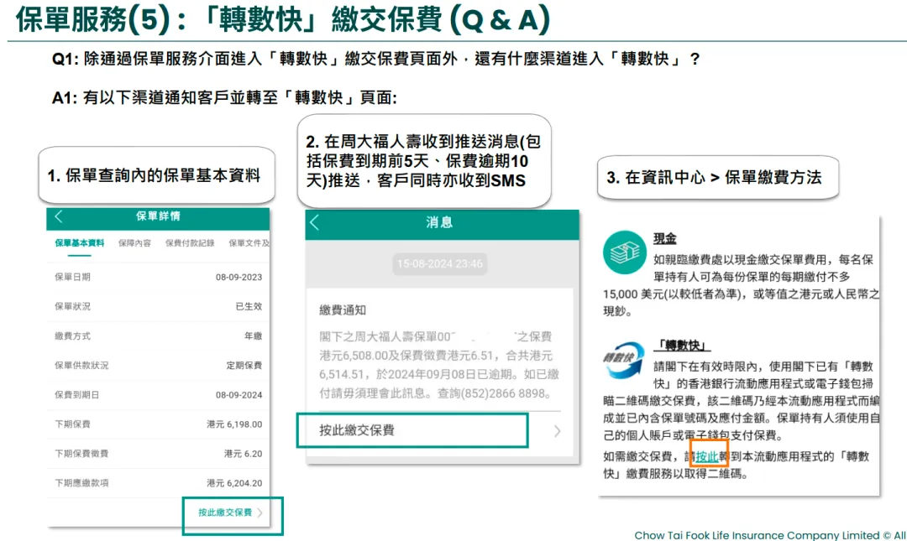Click the A1 answer line

tap(224, 97)
